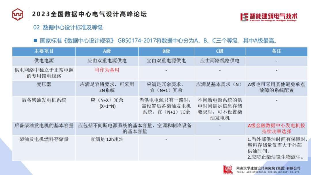
Task: Select the 供电电源 row in the table
Action: pyautogui.click(x=43, y=61)
